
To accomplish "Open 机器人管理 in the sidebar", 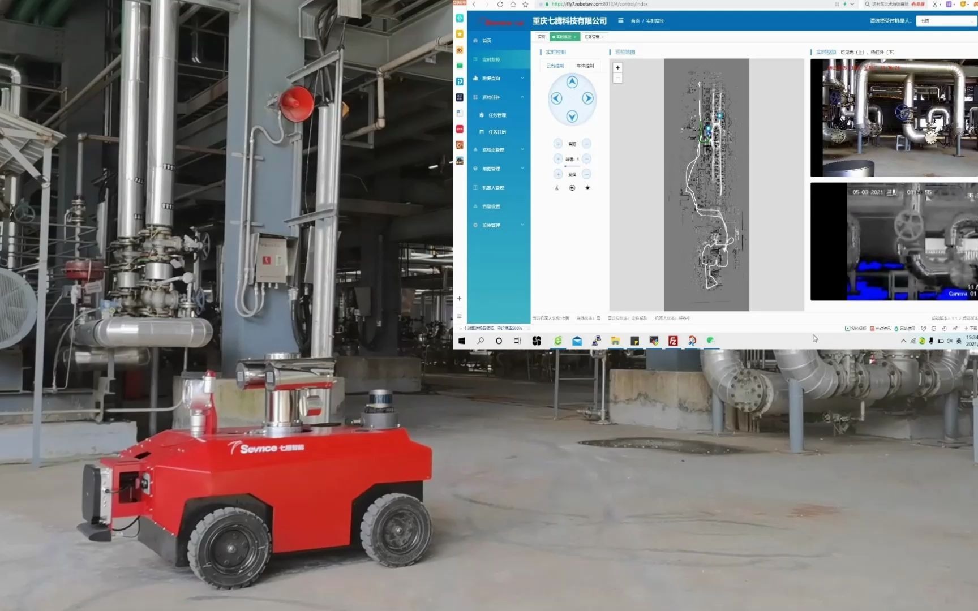I will tap(499, 187).
